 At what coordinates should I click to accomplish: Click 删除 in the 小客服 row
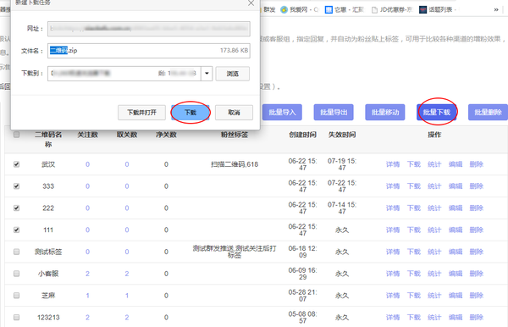point(476,274)
